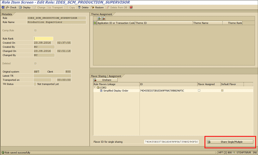The height and width of the screenshot is (155, 258).
Task: Enable Flavor Assigned for Simplified Display Order
Action: (x=199, y=91)
